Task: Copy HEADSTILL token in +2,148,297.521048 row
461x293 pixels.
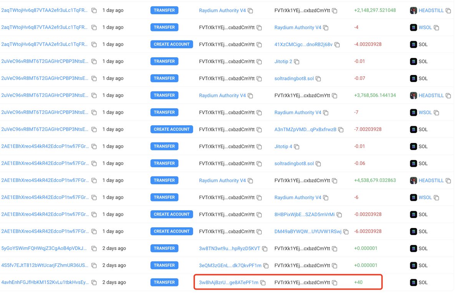Action: click(448, 11)
